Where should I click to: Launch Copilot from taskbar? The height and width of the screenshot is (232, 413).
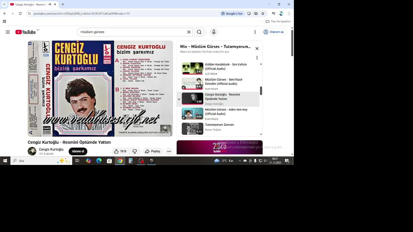pos(88,161)
